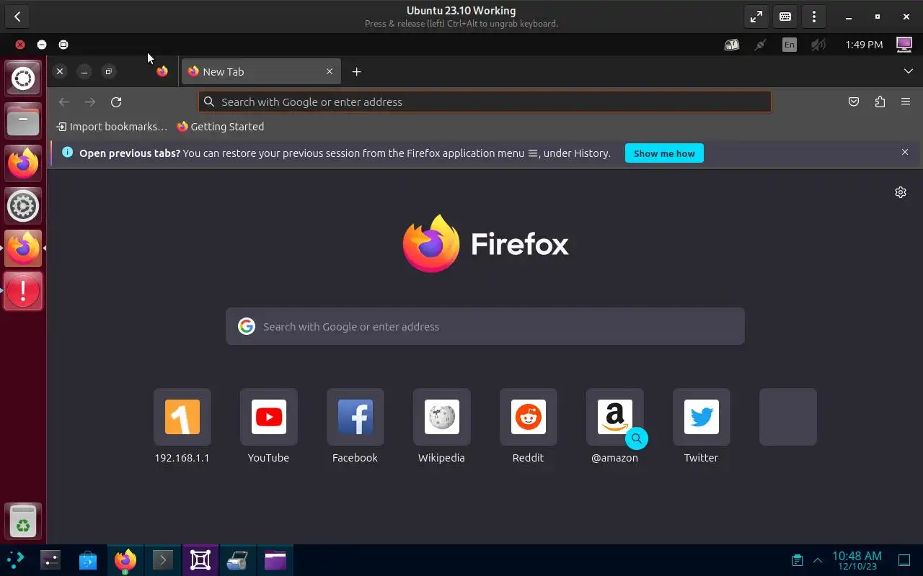Open the host clipboard tray icon
This screenshot has height=576, width=923.
click(798, 560)
